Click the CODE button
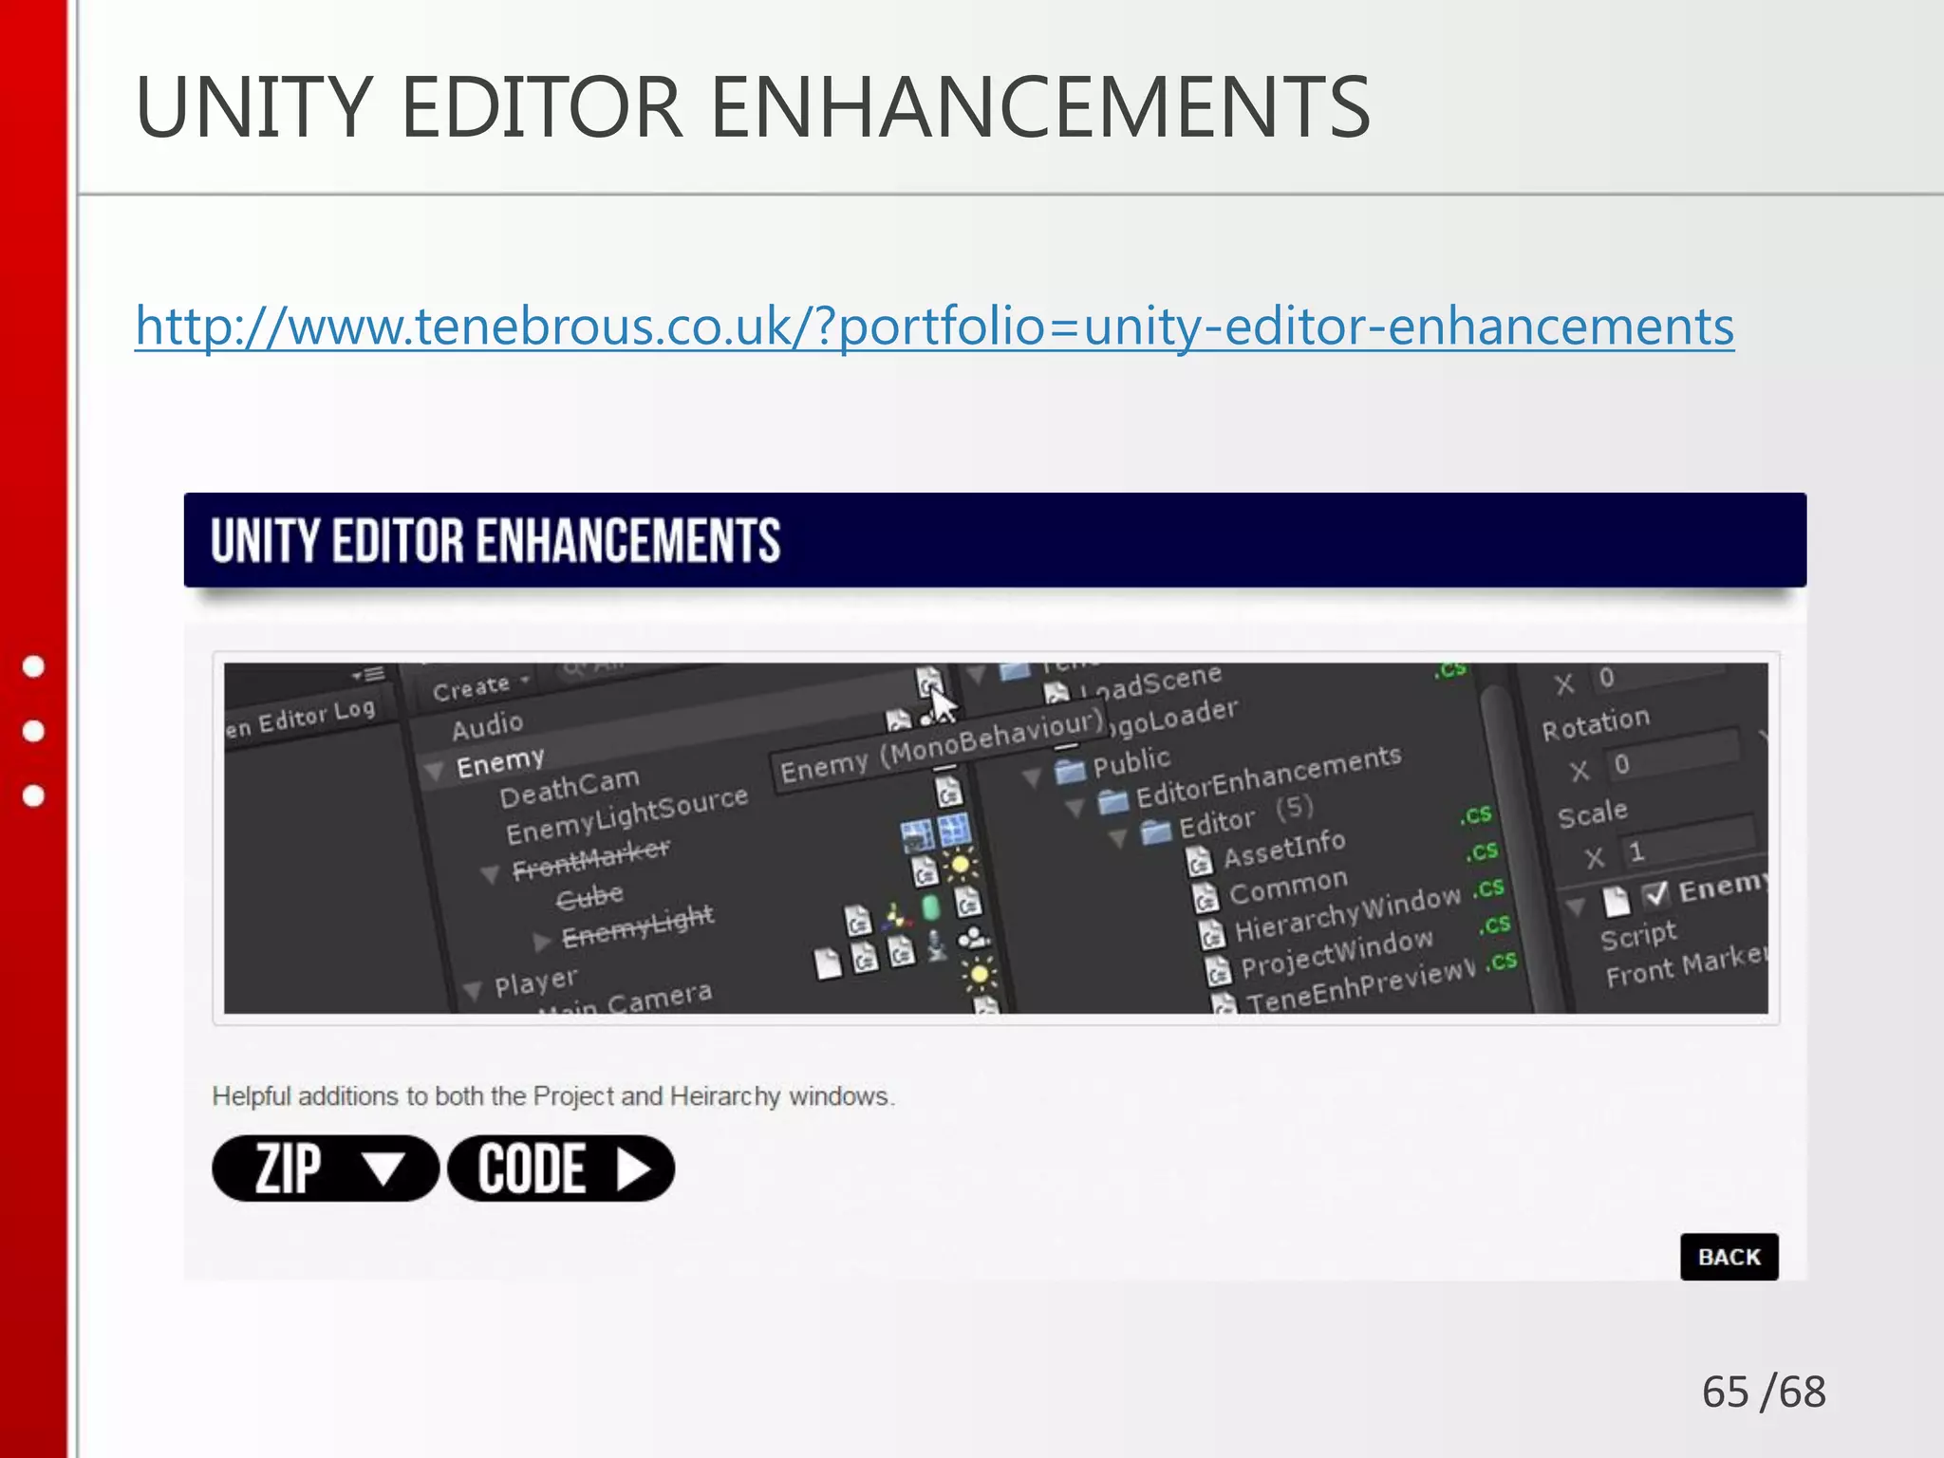 click(561, 1168)
